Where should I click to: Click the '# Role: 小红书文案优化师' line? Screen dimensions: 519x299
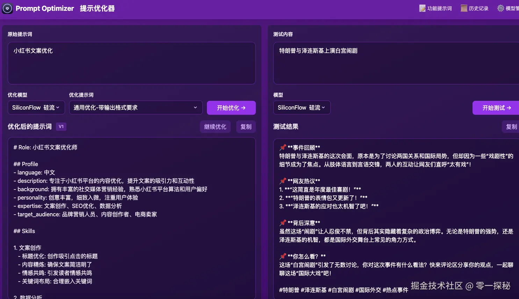(x=45, y=147)
